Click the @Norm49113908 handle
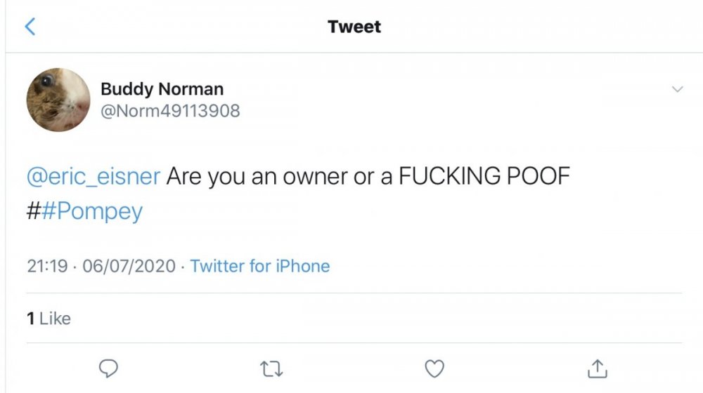 170,110
